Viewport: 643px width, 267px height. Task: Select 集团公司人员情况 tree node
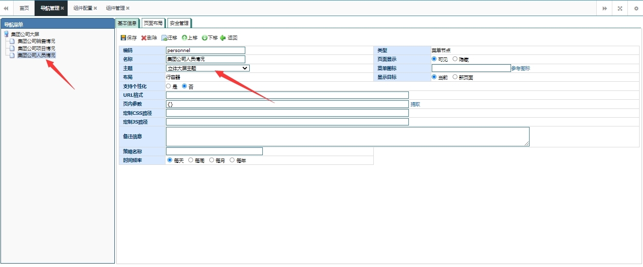[x=37, y=55]
